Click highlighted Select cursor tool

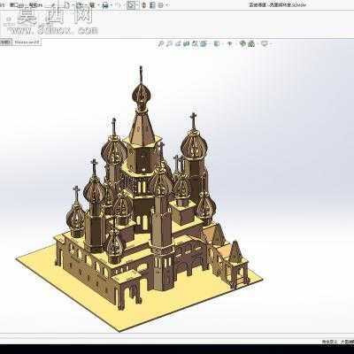pyautogui.click(x=131, y=5)
